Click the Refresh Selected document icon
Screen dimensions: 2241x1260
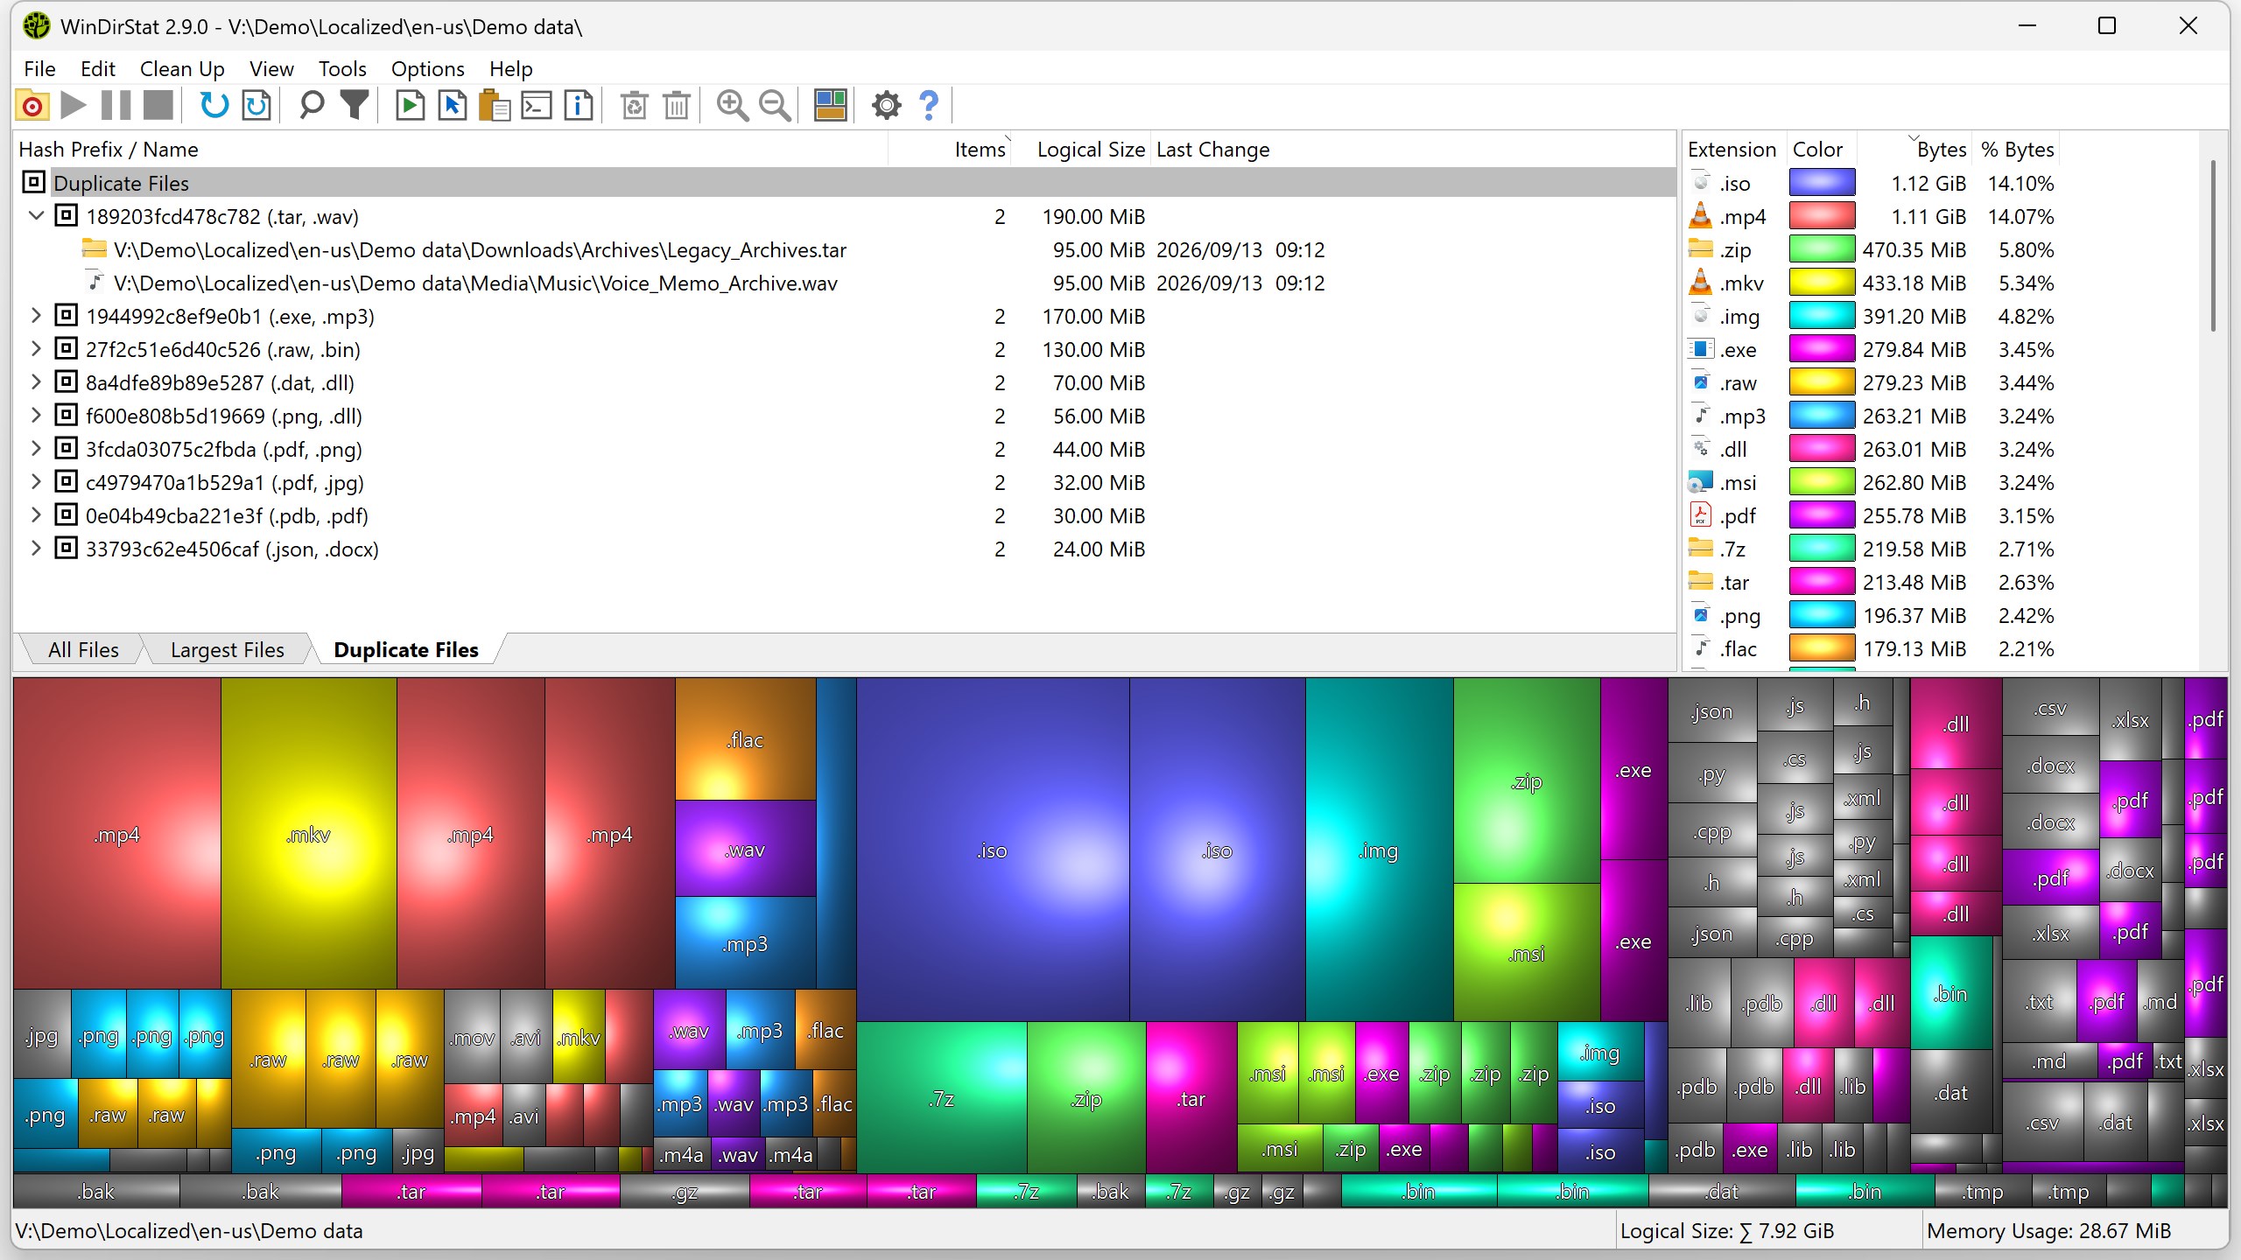click(256, 106)
